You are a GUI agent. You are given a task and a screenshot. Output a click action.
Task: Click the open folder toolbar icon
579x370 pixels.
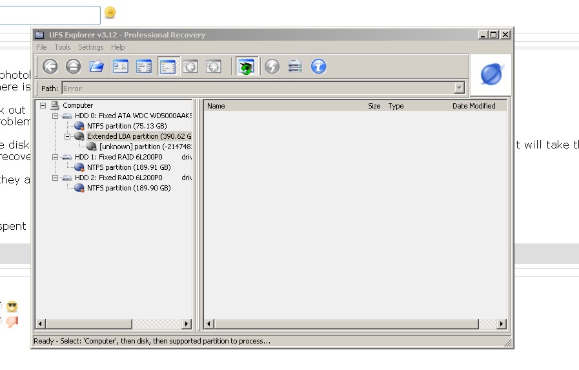pyautogui.click(x=97, y=66)
